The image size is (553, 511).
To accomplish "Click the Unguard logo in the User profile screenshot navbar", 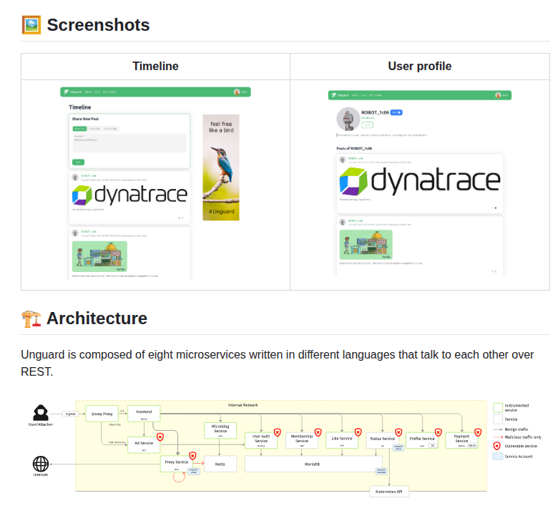I will point(333,95).
